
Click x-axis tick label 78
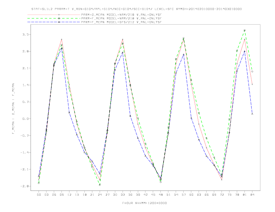237,195
